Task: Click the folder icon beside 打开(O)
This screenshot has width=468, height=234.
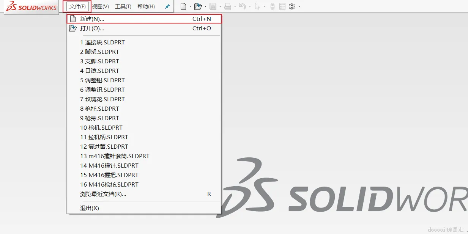Action: [73, 28]
